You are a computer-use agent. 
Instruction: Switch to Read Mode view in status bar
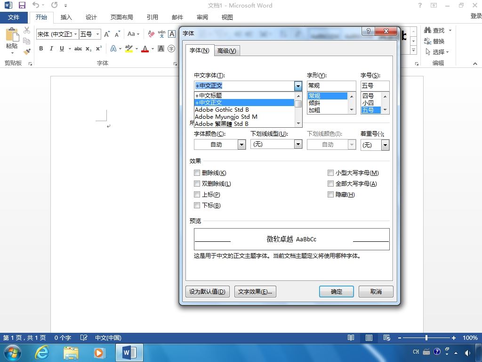click(351, 337)
